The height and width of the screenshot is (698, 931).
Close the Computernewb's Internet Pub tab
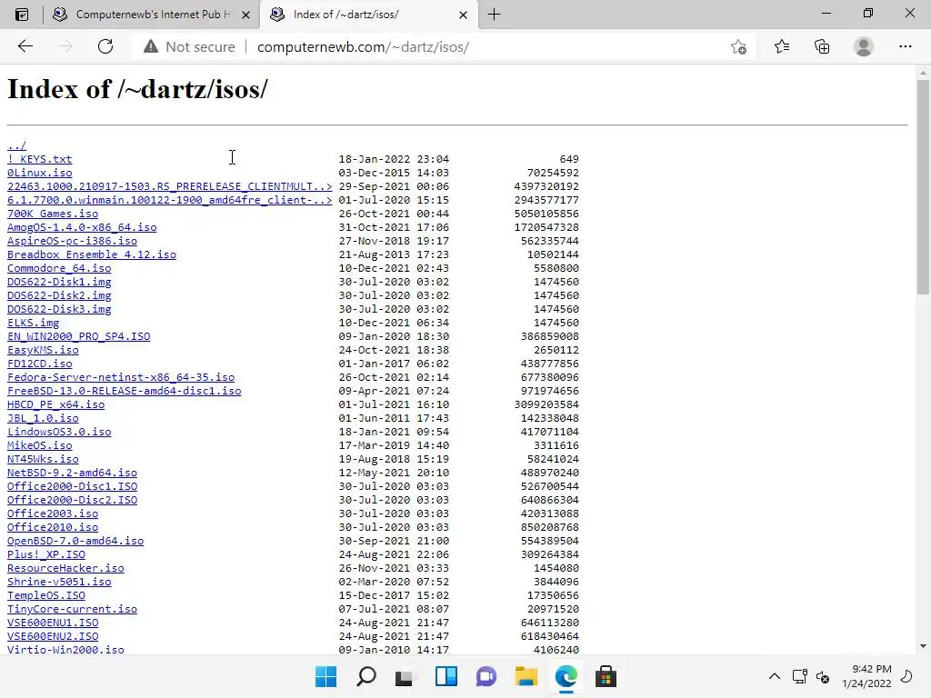(x=245, y=15)
